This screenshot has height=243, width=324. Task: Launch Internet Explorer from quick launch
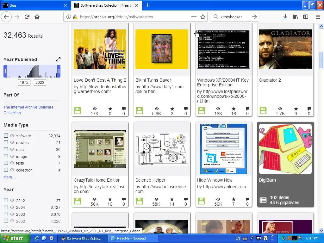coord(37,238)
